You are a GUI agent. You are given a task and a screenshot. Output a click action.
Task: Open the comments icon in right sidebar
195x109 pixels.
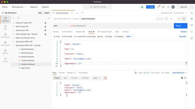[192, 25]
